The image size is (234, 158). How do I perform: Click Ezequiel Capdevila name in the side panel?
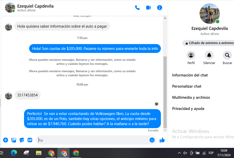click(x=209, y=28)
